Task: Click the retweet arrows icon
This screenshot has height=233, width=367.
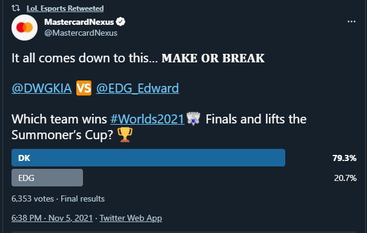Action: pyautogui.click(x=16, y=8)
